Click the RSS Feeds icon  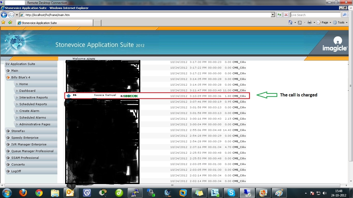click(x=300, y=23)
